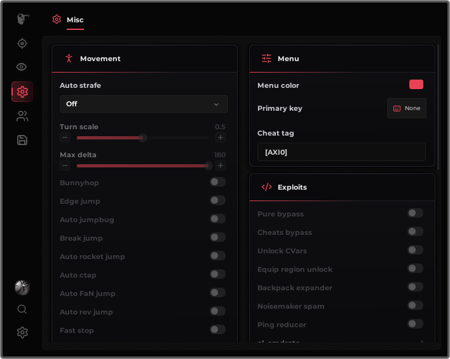Image resolution: width=450 pixels, height=359 pixels.
Task: Open the players list sidebar icon
Action: (22, 116)
